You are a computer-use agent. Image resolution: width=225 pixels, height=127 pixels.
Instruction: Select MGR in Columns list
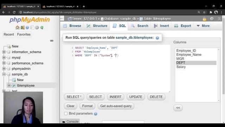pyautogui.click(x=180, y=59)
